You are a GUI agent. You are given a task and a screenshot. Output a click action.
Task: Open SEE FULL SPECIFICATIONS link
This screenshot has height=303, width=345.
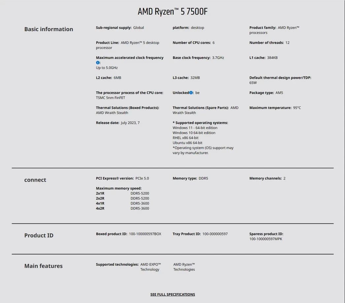point(172,294)
